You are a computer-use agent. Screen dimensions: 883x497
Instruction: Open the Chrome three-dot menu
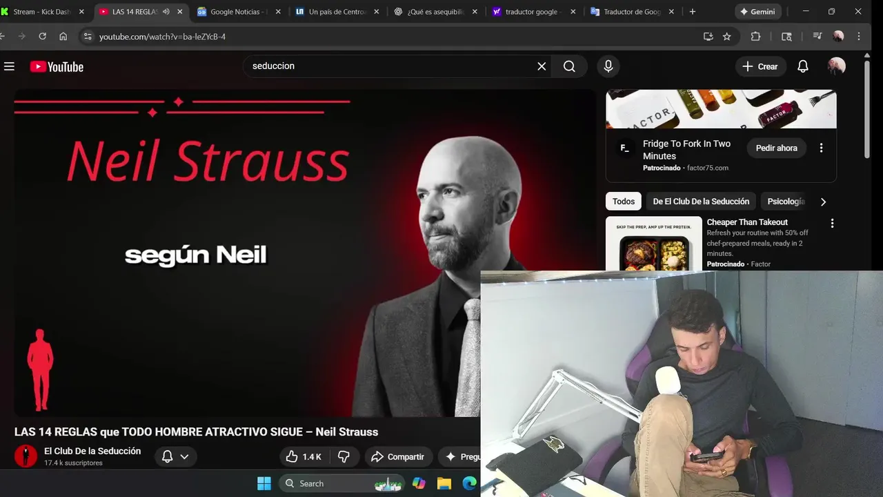pyautogui.click(x=859, y=37)
